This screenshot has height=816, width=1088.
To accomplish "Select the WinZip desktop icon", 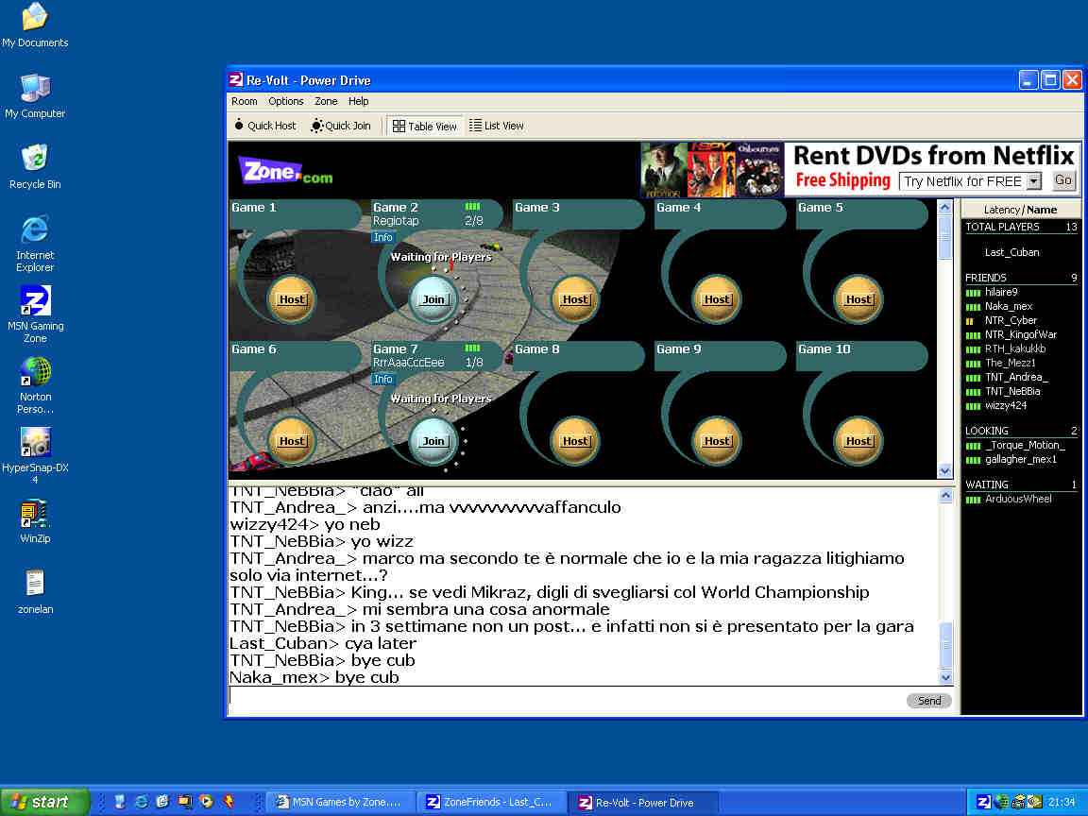I will coord(35,521).
